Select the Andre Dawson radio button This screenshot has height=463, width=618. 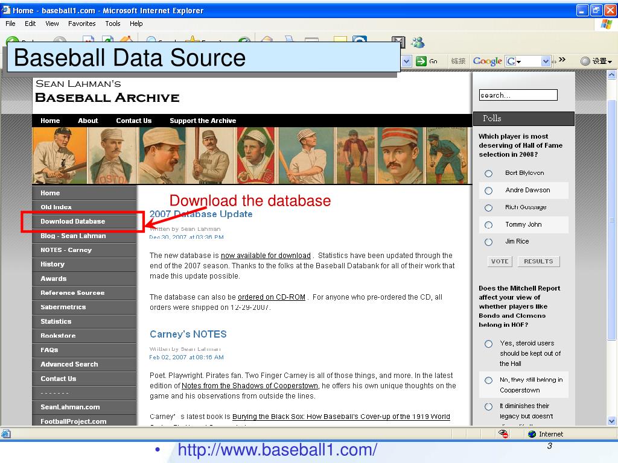point(488,191)
